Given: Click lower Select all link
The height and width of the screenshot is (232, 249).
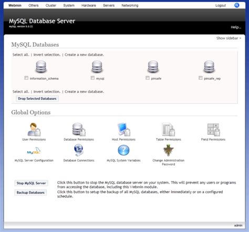Looking at the screenshot, I should [20, 91].
